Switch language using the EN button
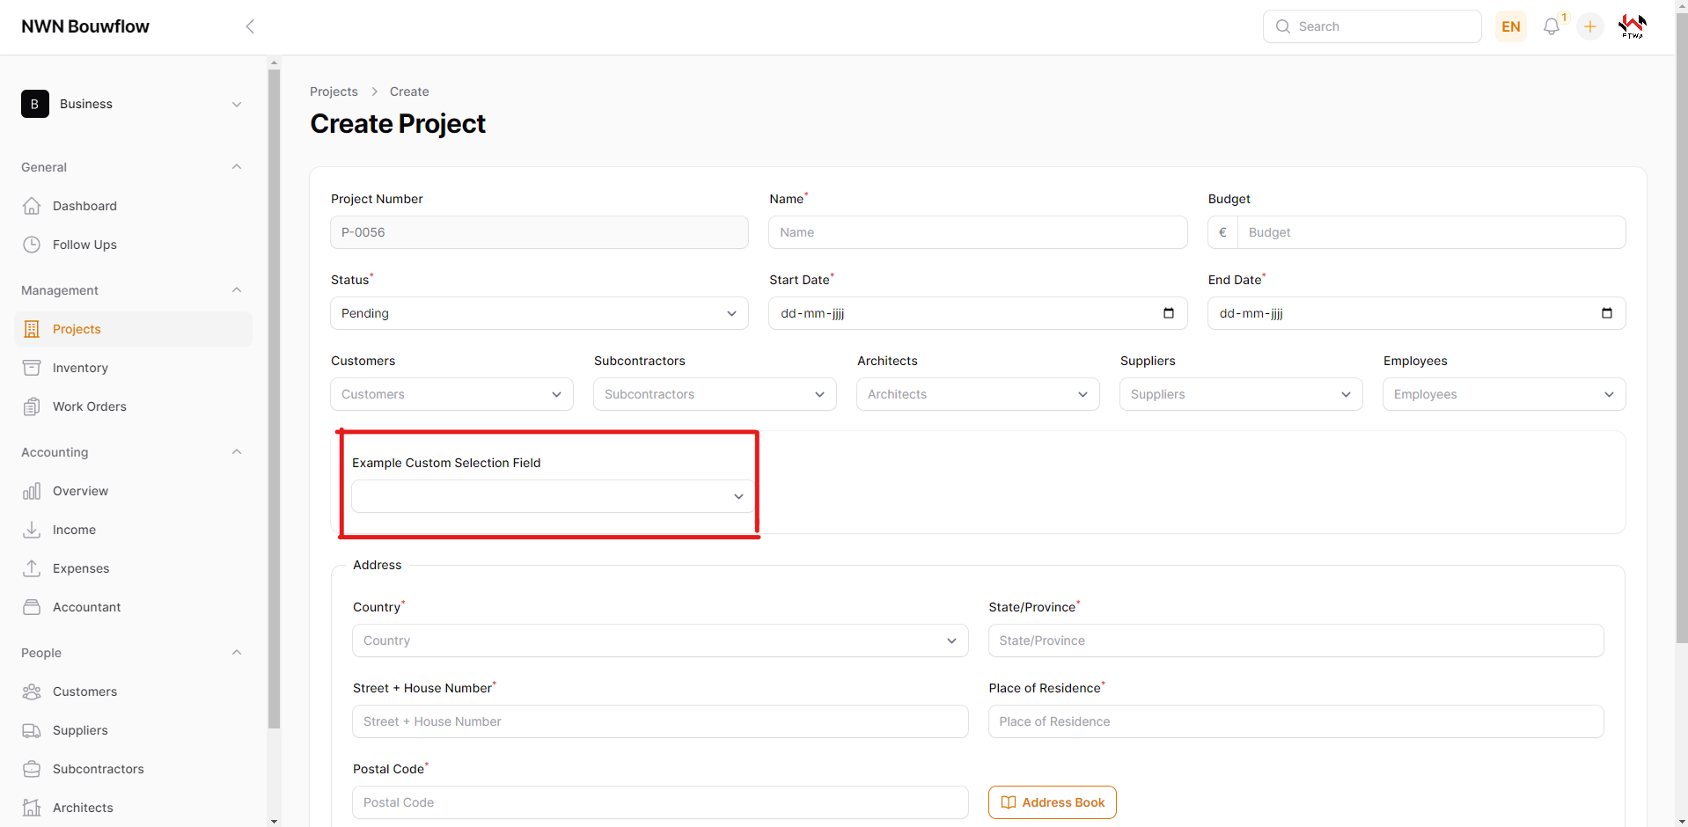 pos(1510,26)
